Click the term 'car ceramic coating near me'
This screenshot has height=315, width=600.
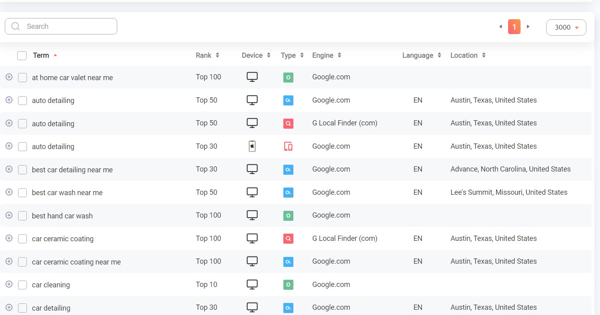tap(76, 262)
